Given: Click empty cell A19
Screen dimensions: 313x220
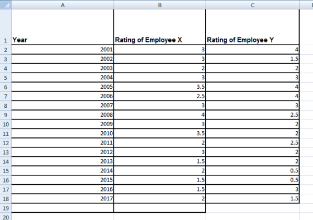Looking at the screenshot, I should pyautogui.click(x=63, y=208).
